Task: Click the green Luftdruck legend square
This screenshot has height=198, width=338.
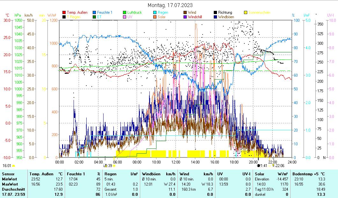Action: point(125,12)
